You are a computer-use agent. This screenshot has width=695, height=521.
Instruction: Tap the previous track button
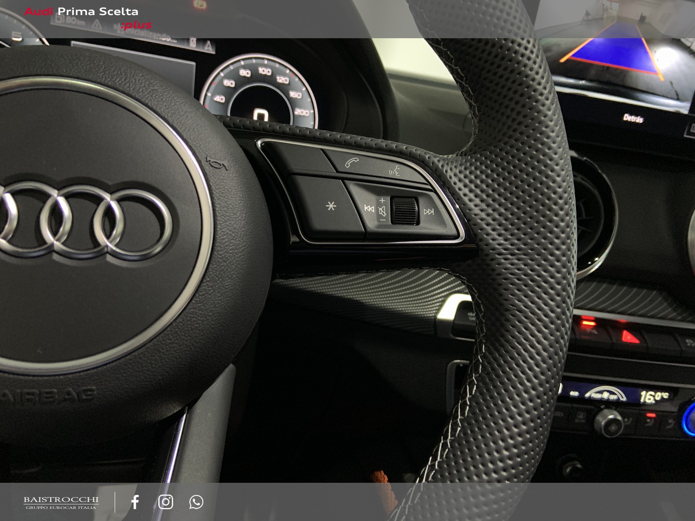(369, 209)
